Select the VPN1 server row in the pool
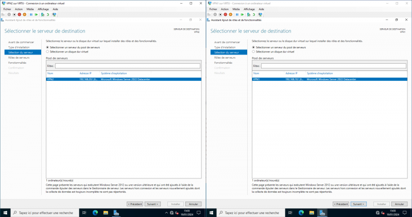Viewport: 412px width, 217px height. pos(330,79)
